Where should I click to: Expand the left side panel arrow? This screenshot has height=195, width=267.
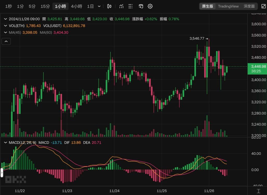1,173
